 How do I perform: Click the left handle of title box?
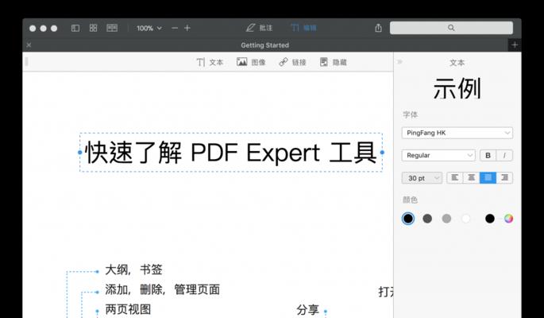coord(79,153)
